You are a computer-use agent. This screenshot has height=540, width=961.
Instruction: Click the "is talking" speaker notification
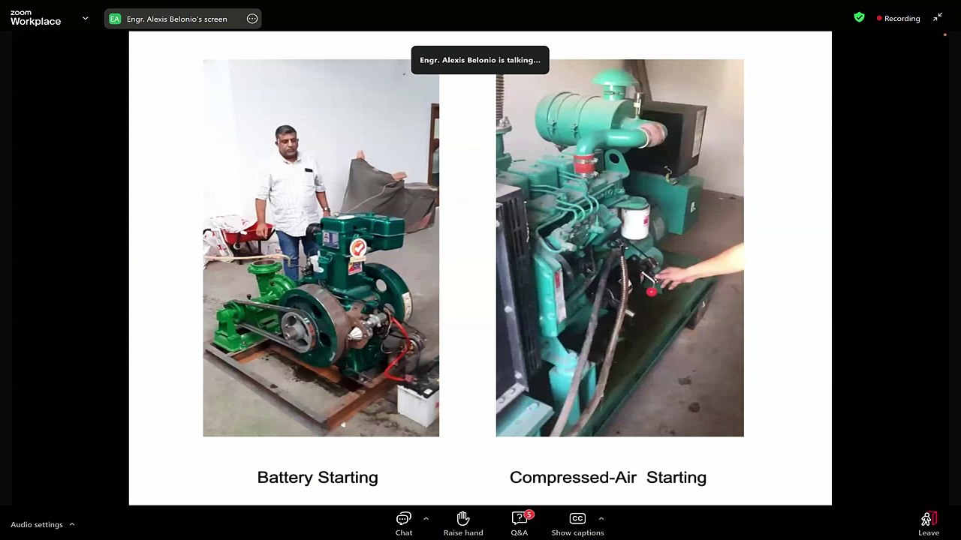pyautogui.click(x=480, y=60)
